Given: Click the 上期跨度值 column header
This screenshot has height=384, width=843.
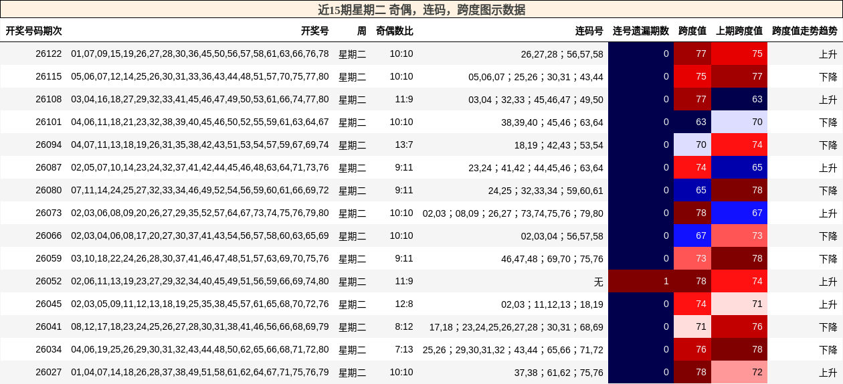Looking at the screenshot, I should pos(739,31).
